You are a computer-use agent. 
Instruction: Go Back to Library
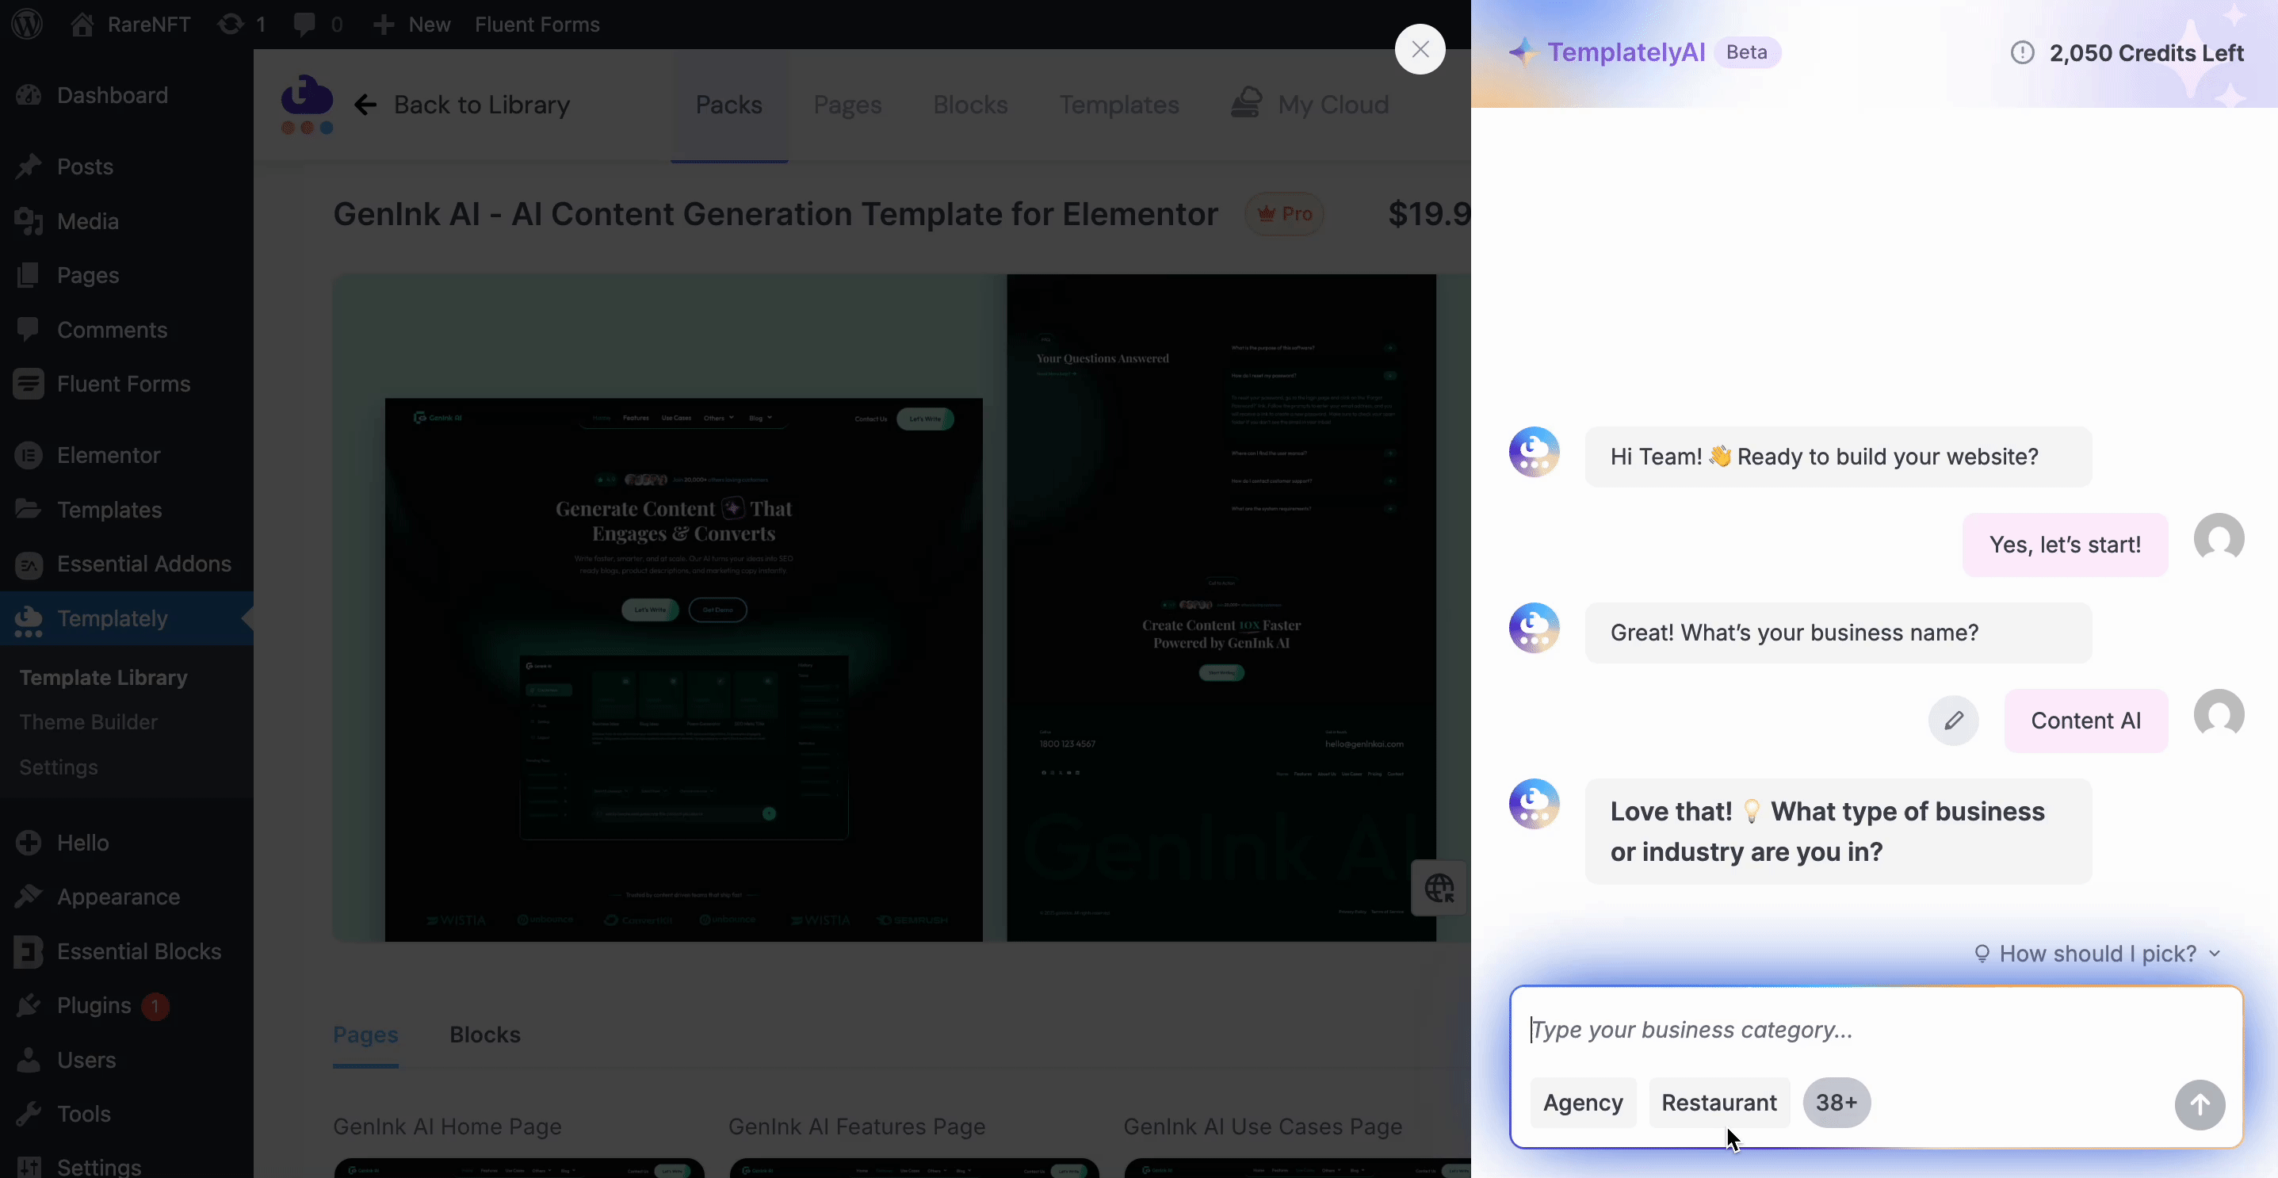click(x=463, y=105)
